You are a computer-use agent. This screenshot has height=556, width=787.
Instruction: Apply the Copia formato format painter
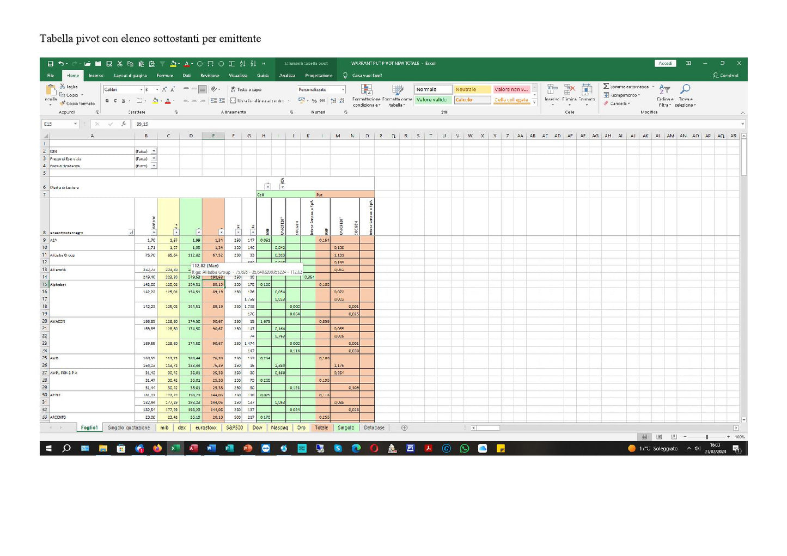(x=77, y=103)
